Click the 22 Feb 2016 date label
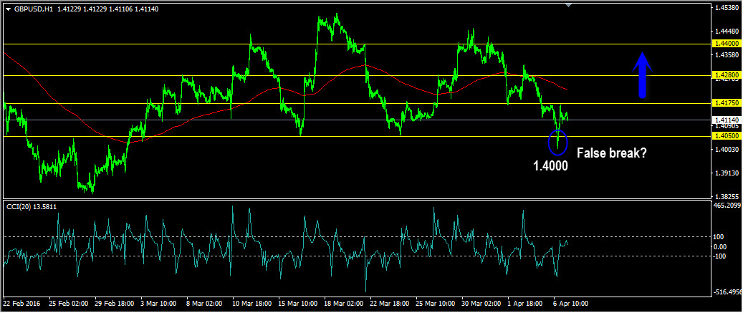This screenshot has width=743, height=313. (23, 304)
